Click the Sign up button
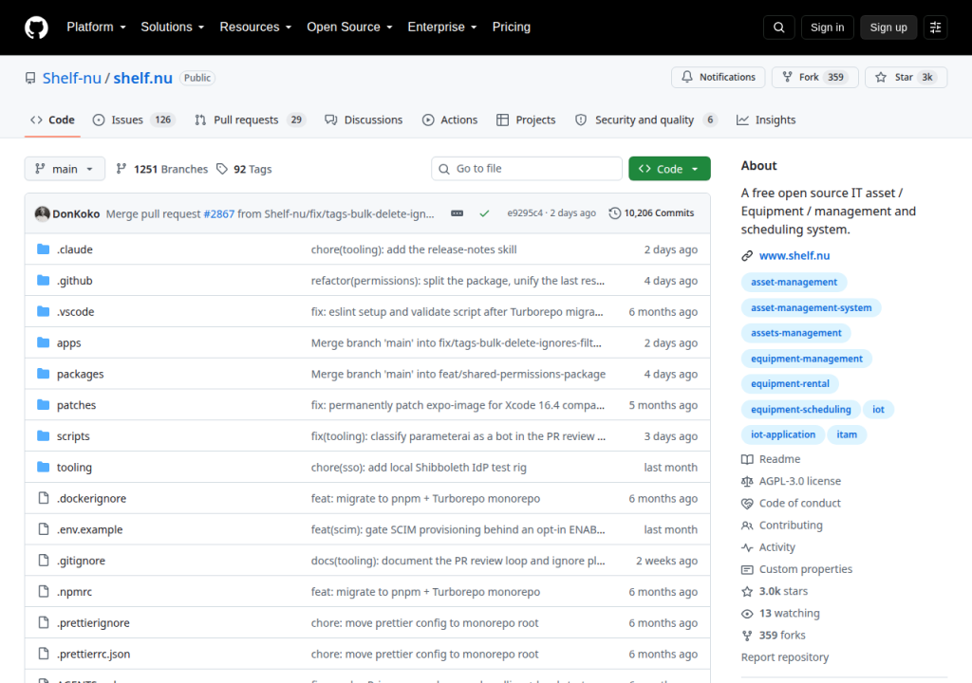The image size is (972, 683). click(x=888, y=28)
